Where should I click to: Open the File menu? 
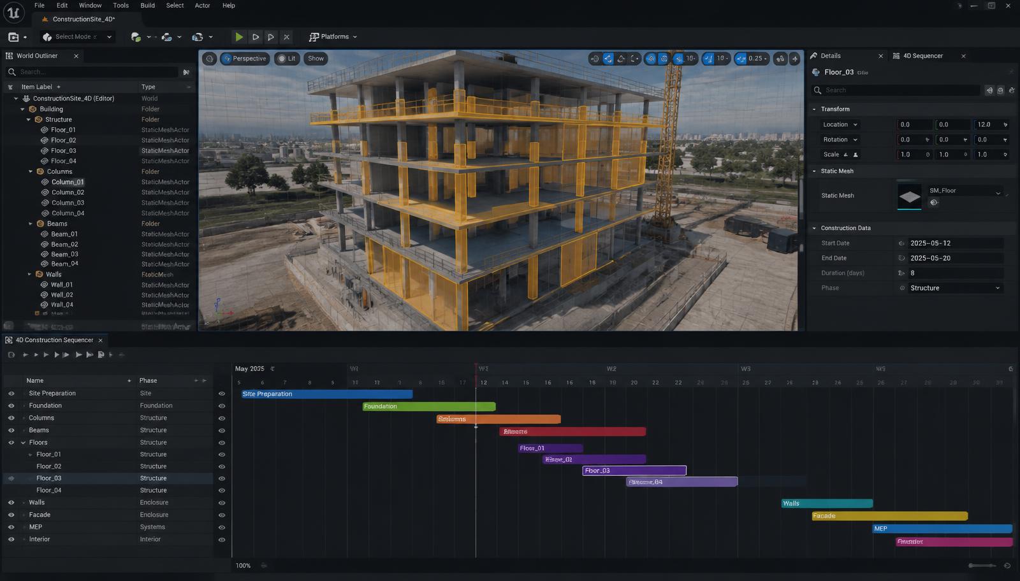pos(40,6)
